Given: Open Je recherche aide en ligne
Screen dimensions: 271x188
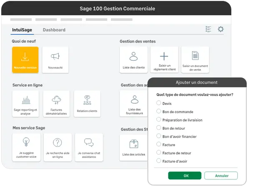Looking at the screenshot, I should click(58, 148).
